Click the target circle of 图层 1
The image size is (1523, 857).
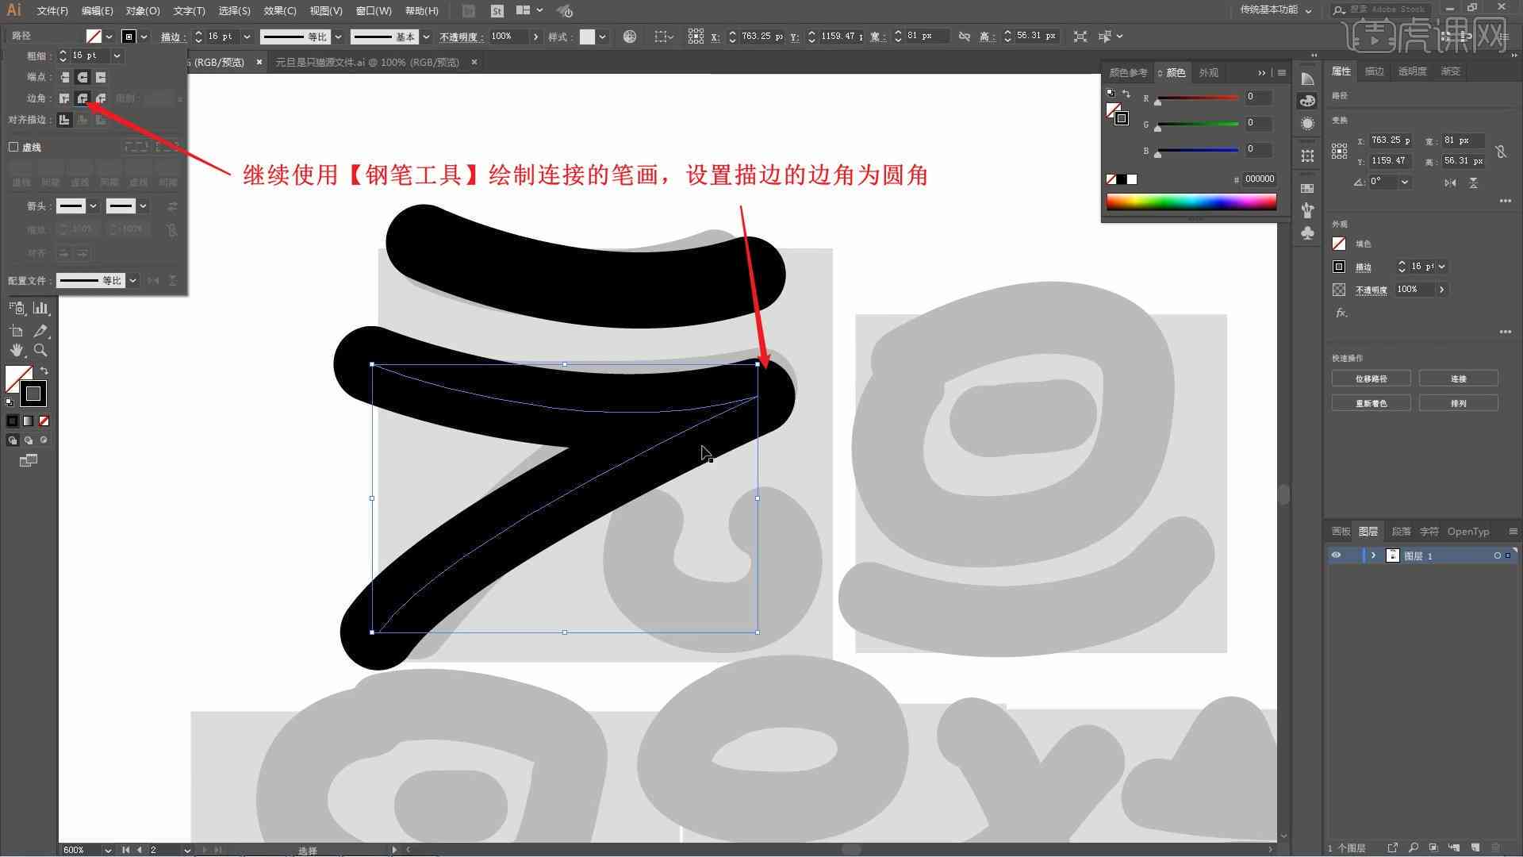[x=1498, y=555]
